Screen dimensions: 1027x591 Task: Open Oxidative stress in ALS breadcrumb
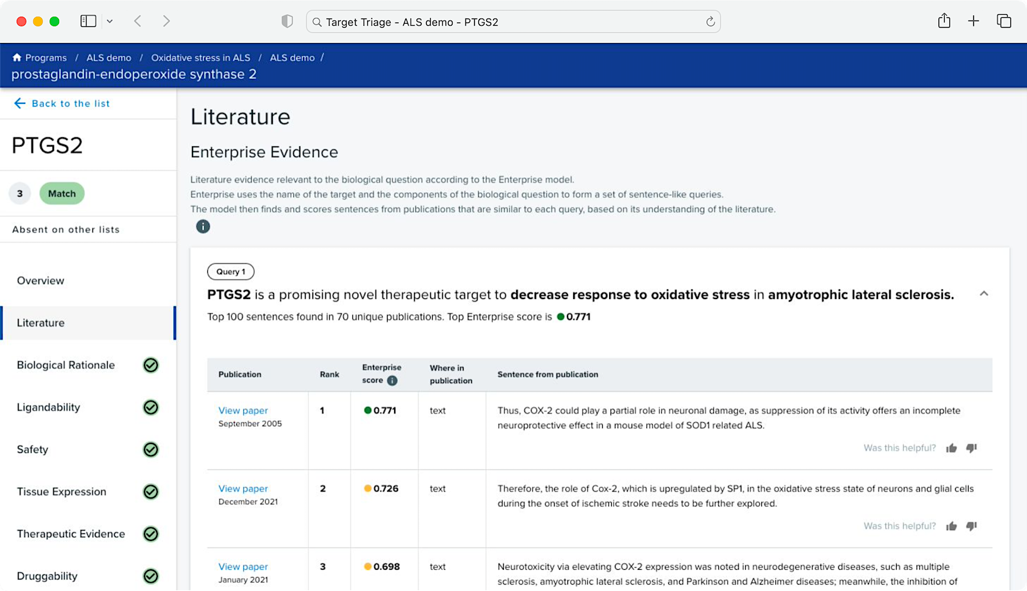coord(200,58)
